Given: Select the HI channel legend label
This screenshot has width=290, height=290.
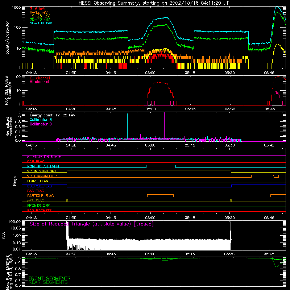Looking at the screenshot, I should click(x=39, y=82).
